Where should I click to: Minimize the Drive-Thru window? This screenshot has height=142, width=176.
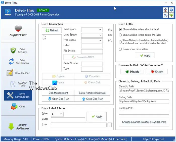(x=166, y=3)
